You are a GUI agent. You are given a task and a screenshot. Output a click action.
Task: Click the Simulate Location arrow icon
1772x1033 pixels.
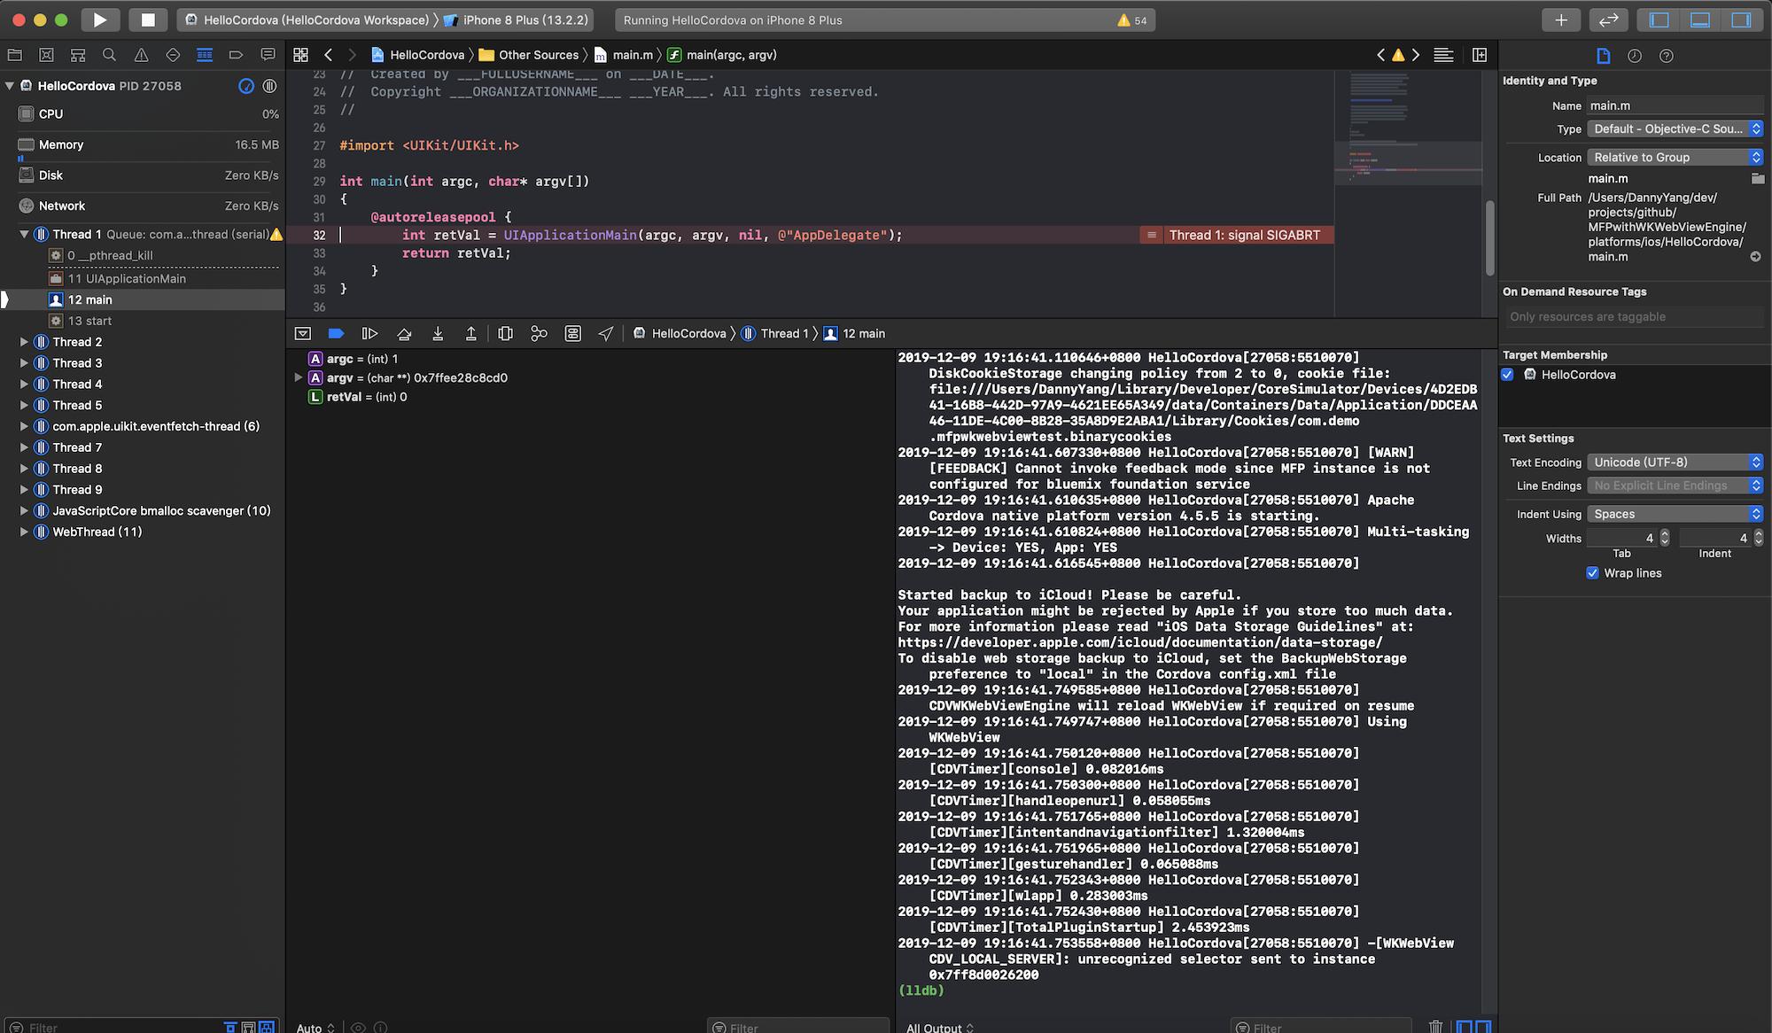tap(606, 334)
